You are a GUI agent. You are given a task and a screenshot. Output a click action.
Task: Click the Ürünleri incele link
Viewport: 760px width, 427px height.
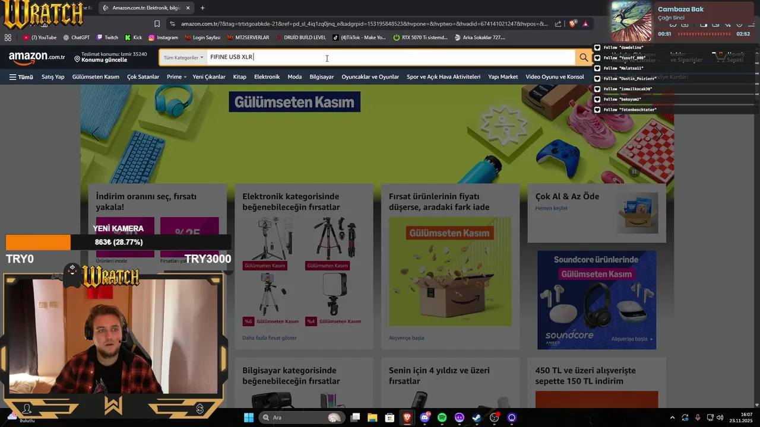pos(112,261)
